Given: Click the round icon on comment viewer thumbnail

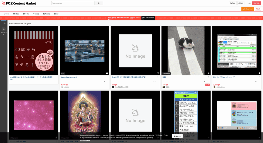Looking at the screenshot, I should coord(259,73).
